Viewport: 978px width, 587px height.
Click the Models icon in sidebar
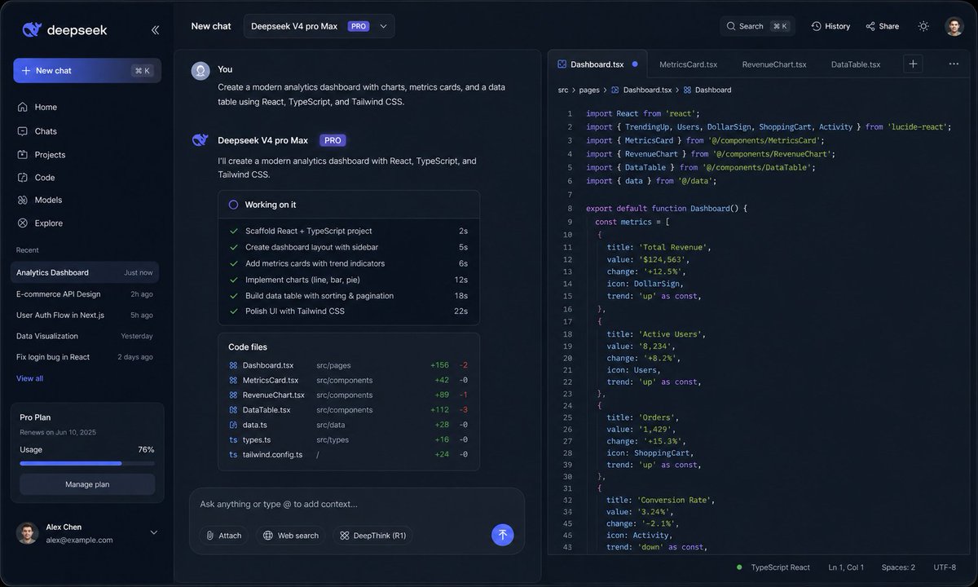pos(23,200)
